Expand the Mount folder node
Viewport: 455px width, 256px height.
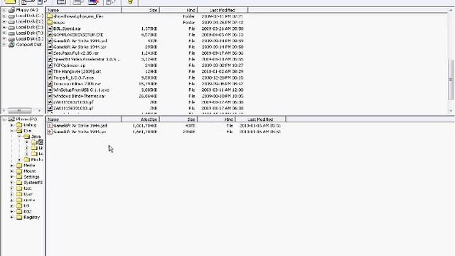point(12,171)
